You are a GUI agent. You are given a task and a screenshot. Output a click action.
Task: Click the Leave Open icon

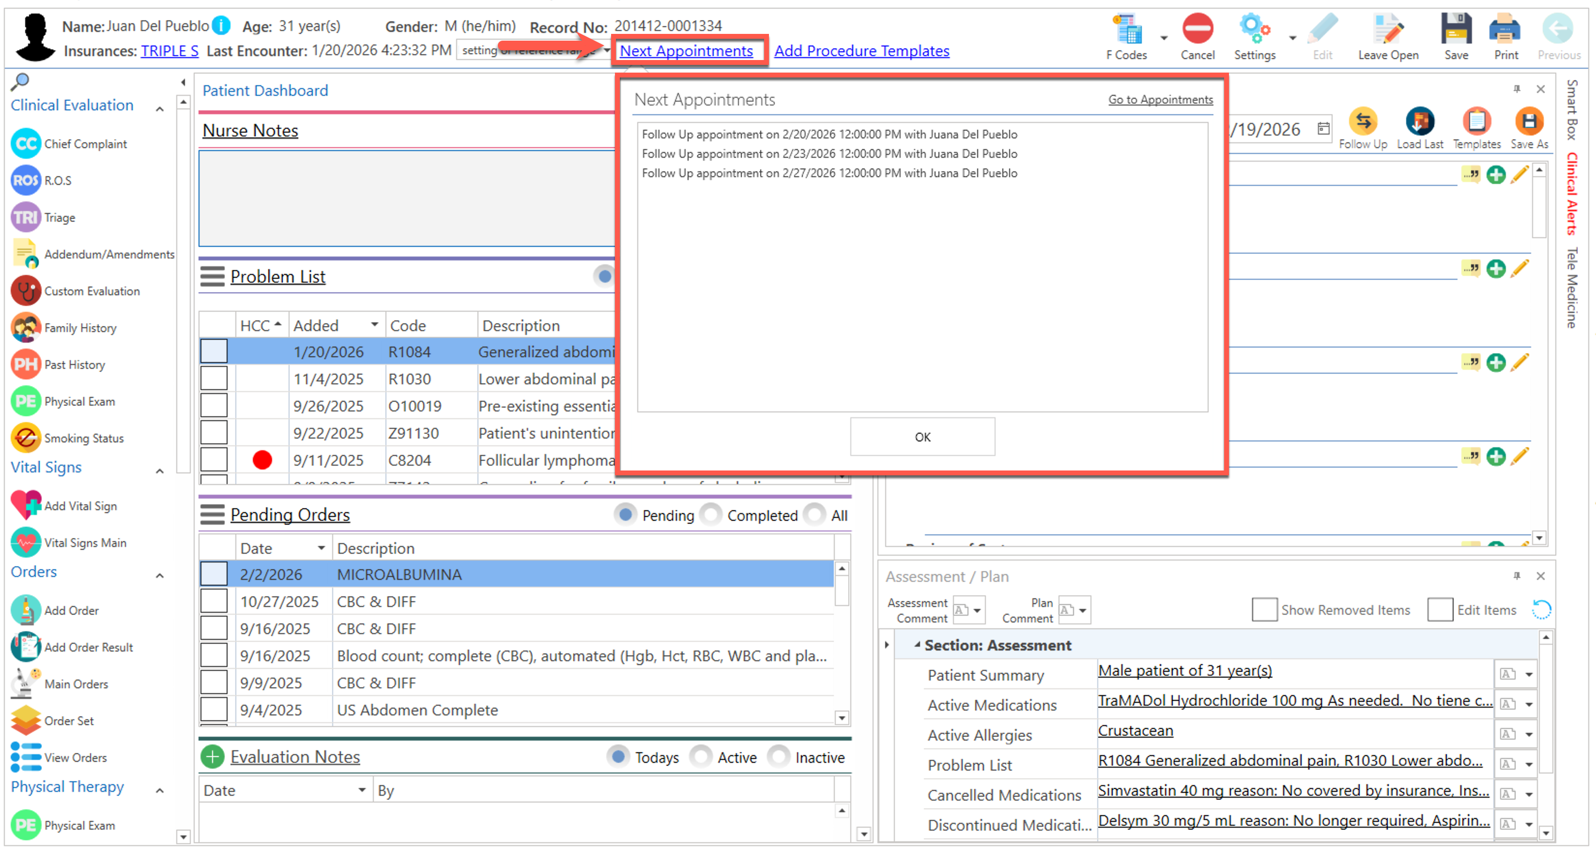(x=1388, y=30)
